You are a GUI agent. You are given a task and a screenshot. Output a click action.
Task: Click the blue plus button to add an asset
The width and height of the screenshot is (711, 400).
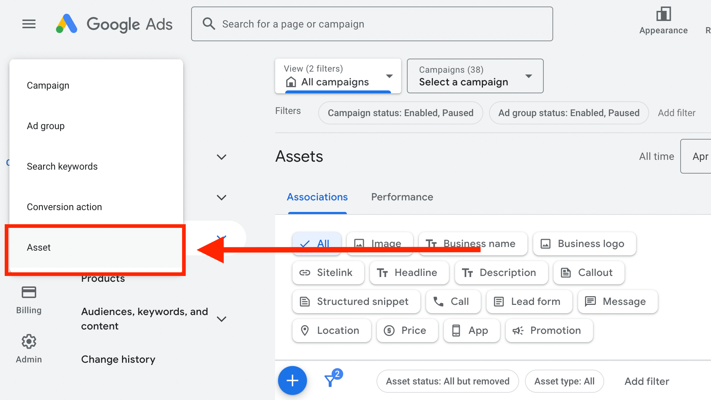click(x=292, y=380)
